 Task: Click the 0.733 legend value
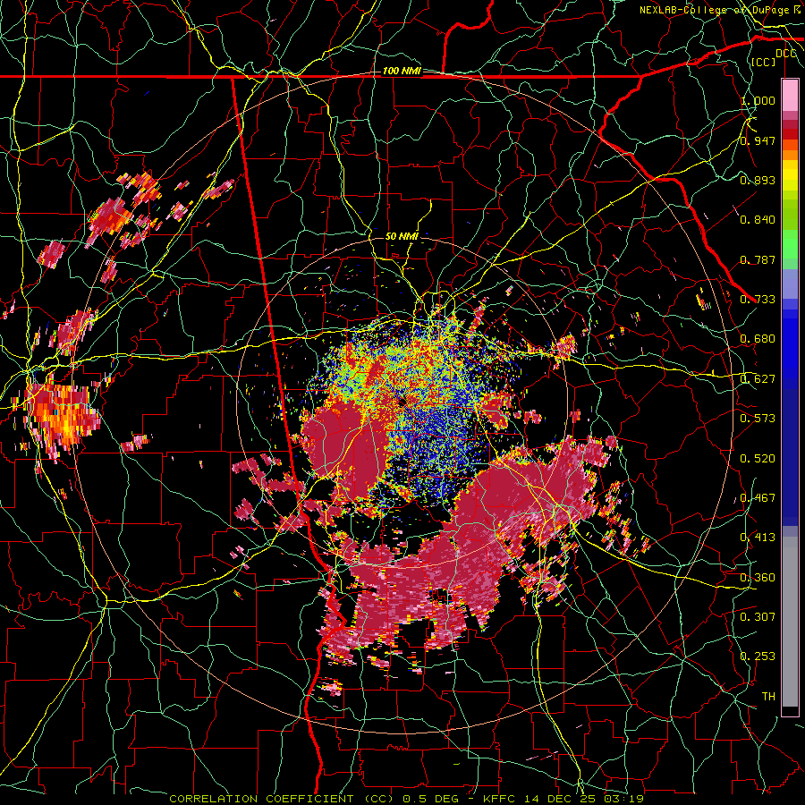[x=758, y=300]
